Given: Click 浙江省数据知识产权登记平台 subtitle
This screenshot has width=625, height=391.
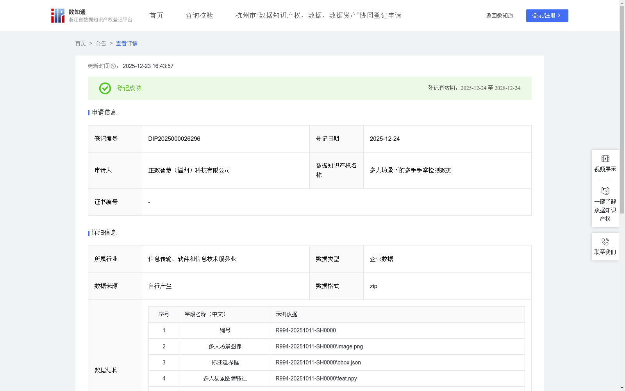Looking at the screenshot, I should (100, 20).
